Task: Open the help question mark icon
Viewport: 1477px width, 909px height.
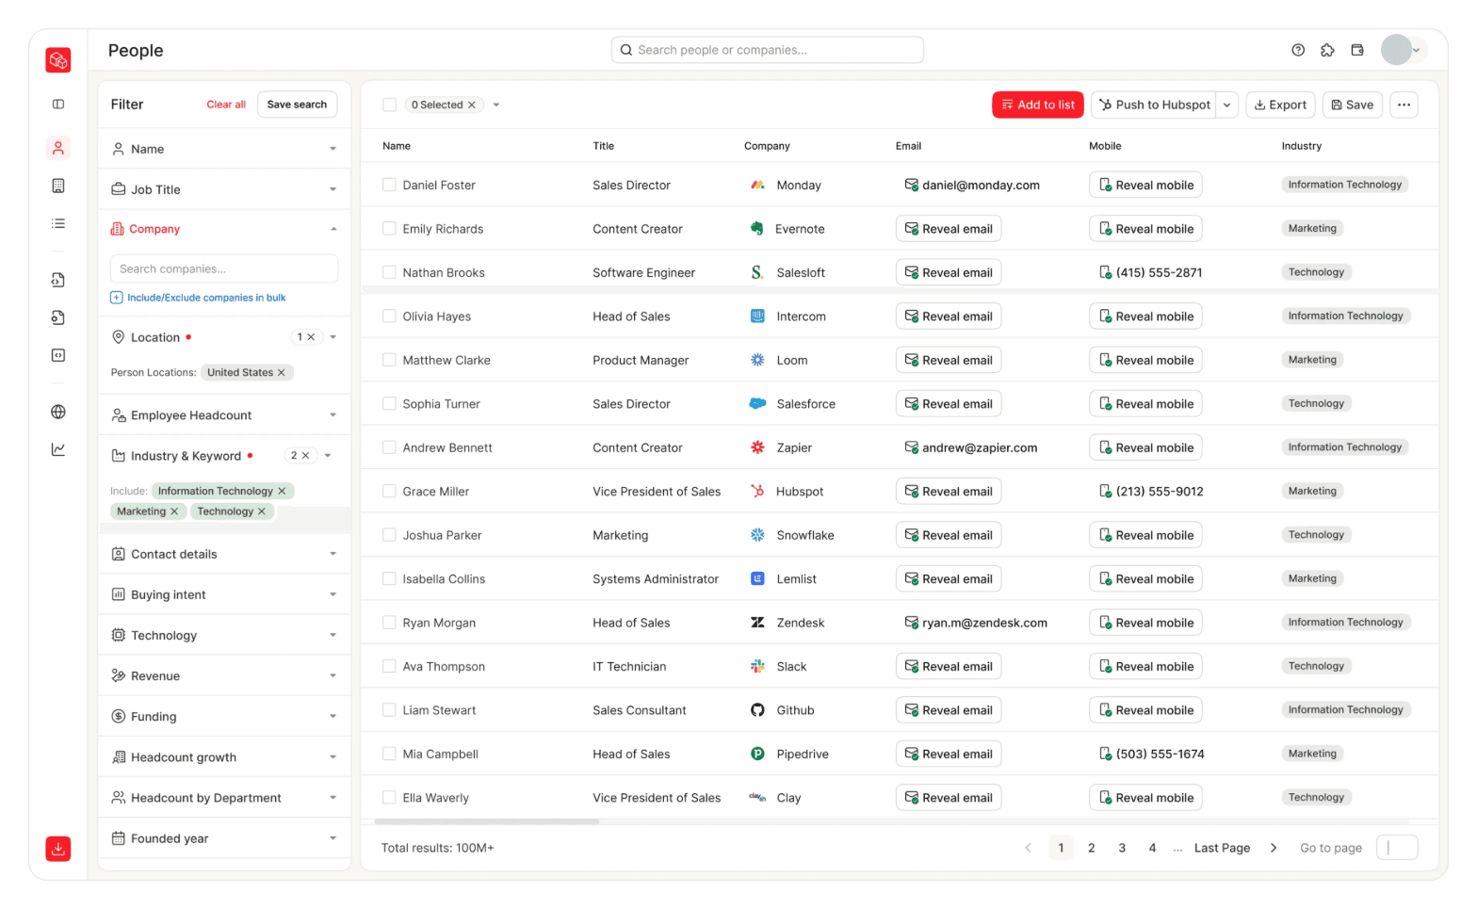Action: click(x=1298, y=50)
